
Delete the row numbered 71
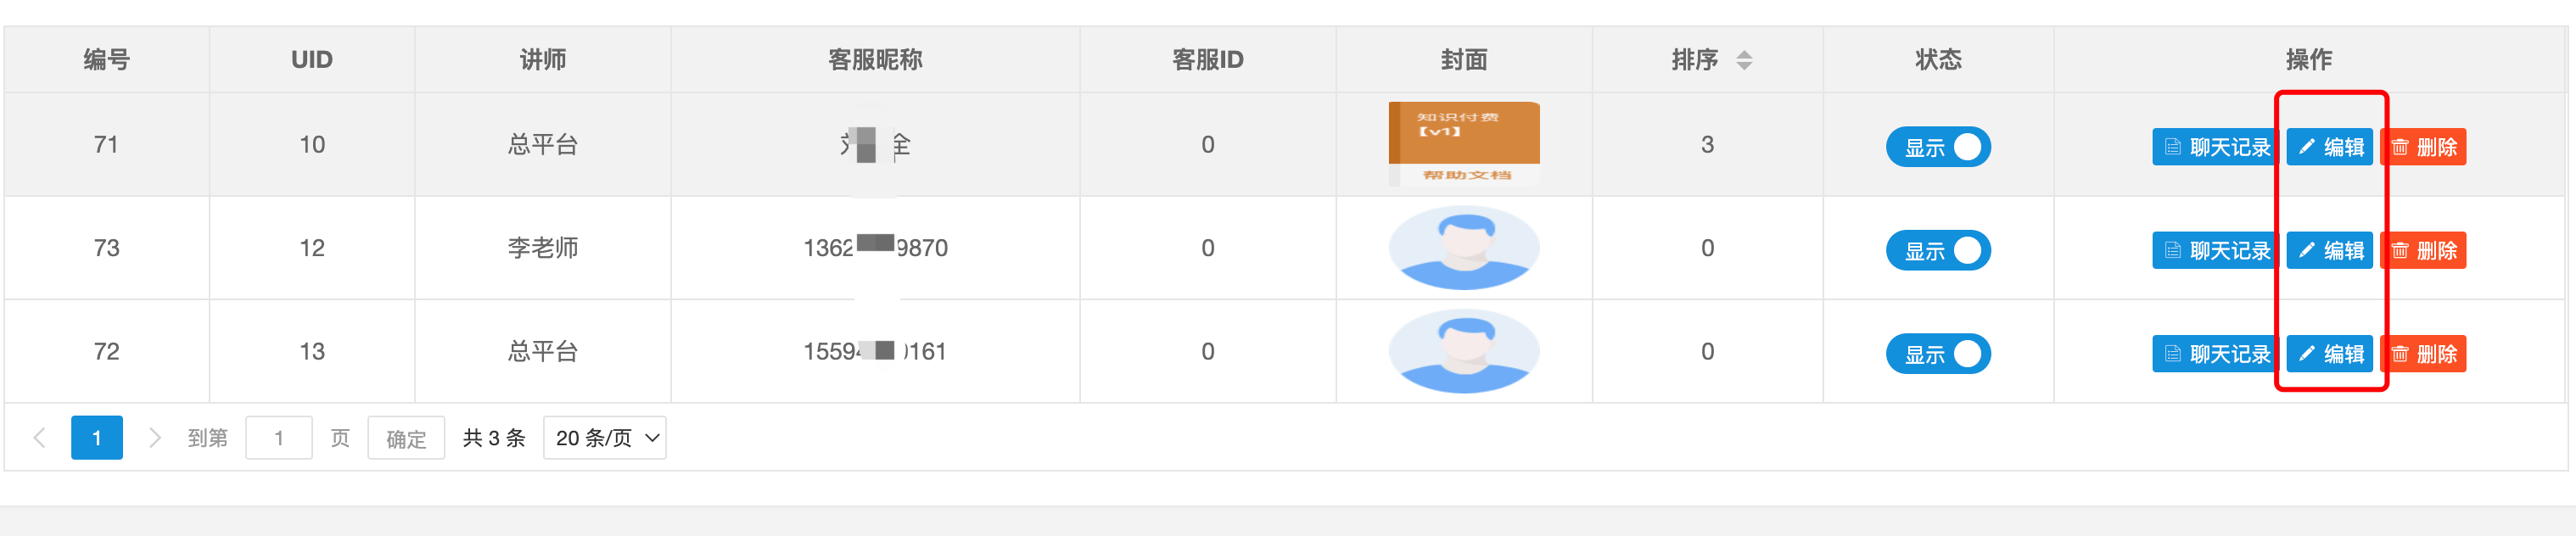click(2424, 147)
